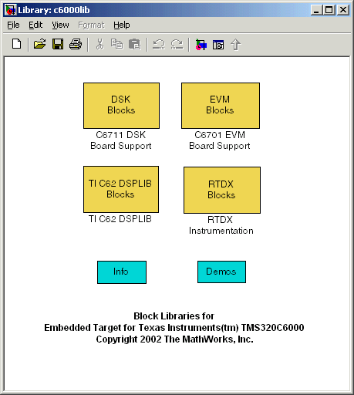354x395 pixels.
Task: Open the Library Browser icon
Action: tap(201, 45)
